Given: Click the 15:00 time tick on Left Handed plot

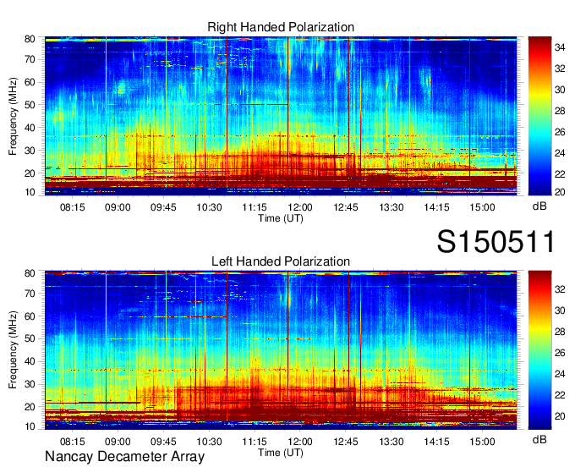Looking at the screenshot, I should (482, 442).
